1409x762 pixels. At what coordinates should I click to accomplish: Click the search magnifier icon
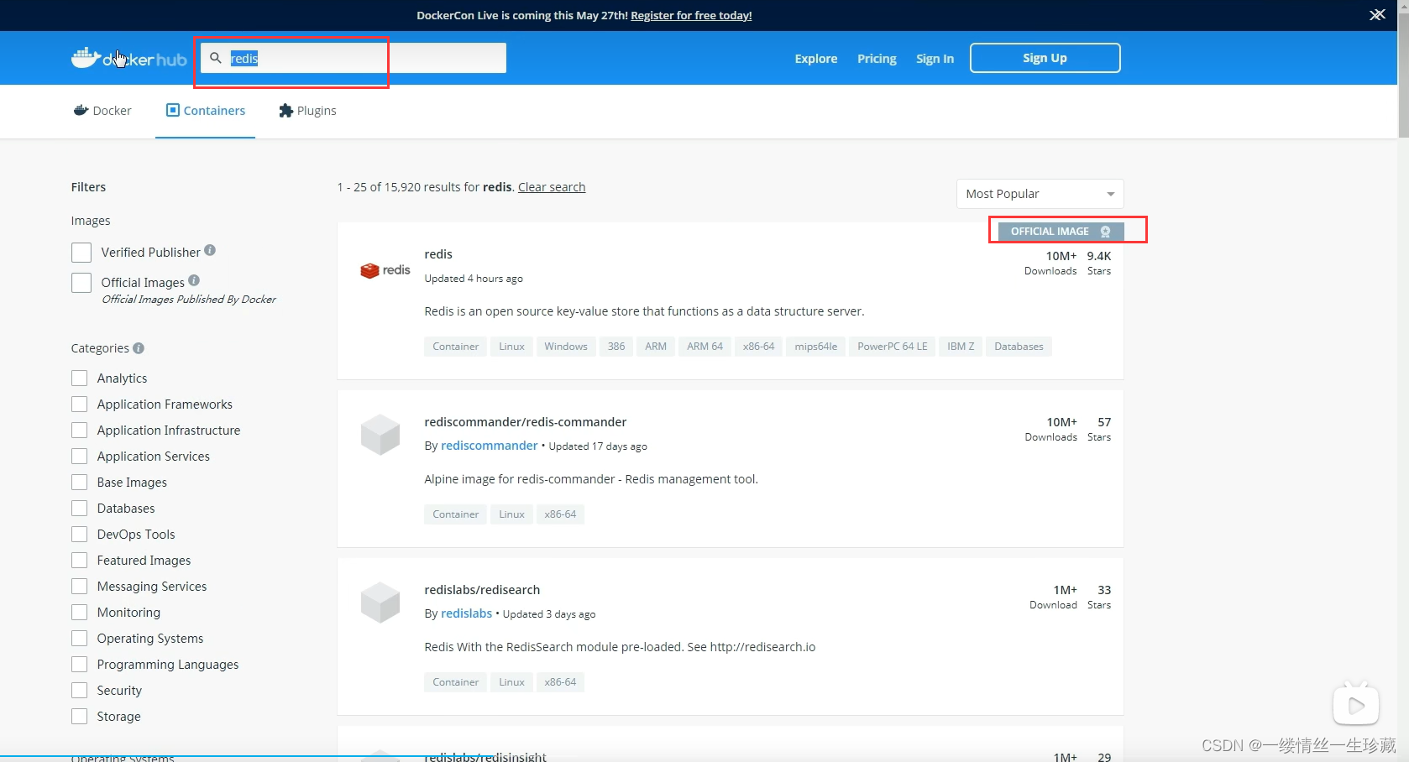point(216,58)
